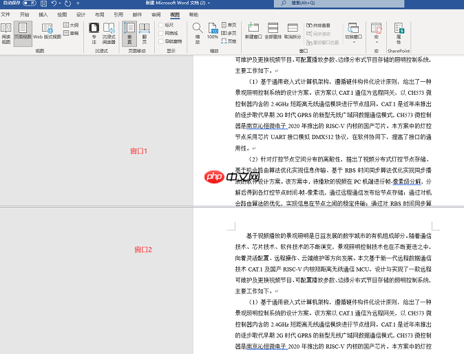This screenshot has width=464, height=354.
Task: Select 页宽 Page Width zoom
Action: (x=229, y=41)
